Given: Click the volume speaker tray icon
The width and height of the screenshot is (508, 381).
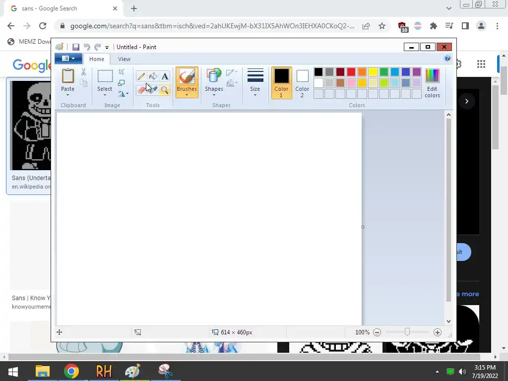Looking at the screenshot, I should point(462,371).
